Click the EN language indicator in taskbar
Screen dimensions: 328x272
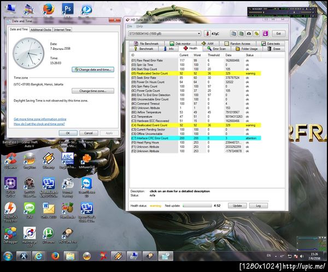pyautogui.click(x=269, y=256)
